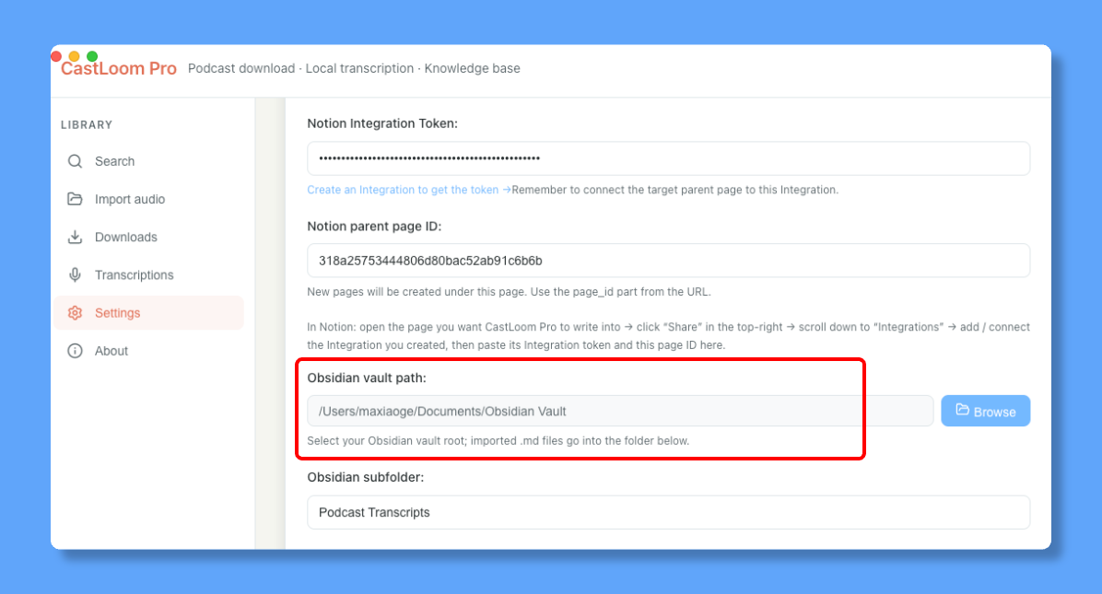Click the 'Obsidian vault path:' label
Screen dimensions: 1102x594
click(367, 378)
